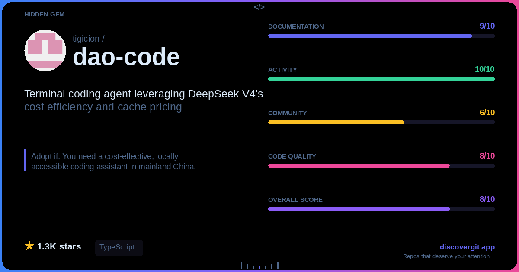Image resolution: width=519 pixels, height=272 pixels.
Task: Click the Documentation progress bar
Action: (x=381, y=36)
